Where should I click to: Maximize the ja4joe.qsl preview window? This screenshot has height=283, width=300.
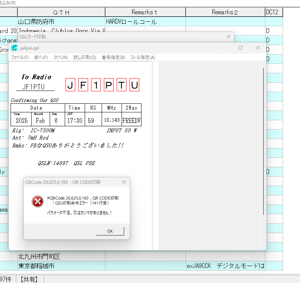pyautogui.click(x=241, y=48)
